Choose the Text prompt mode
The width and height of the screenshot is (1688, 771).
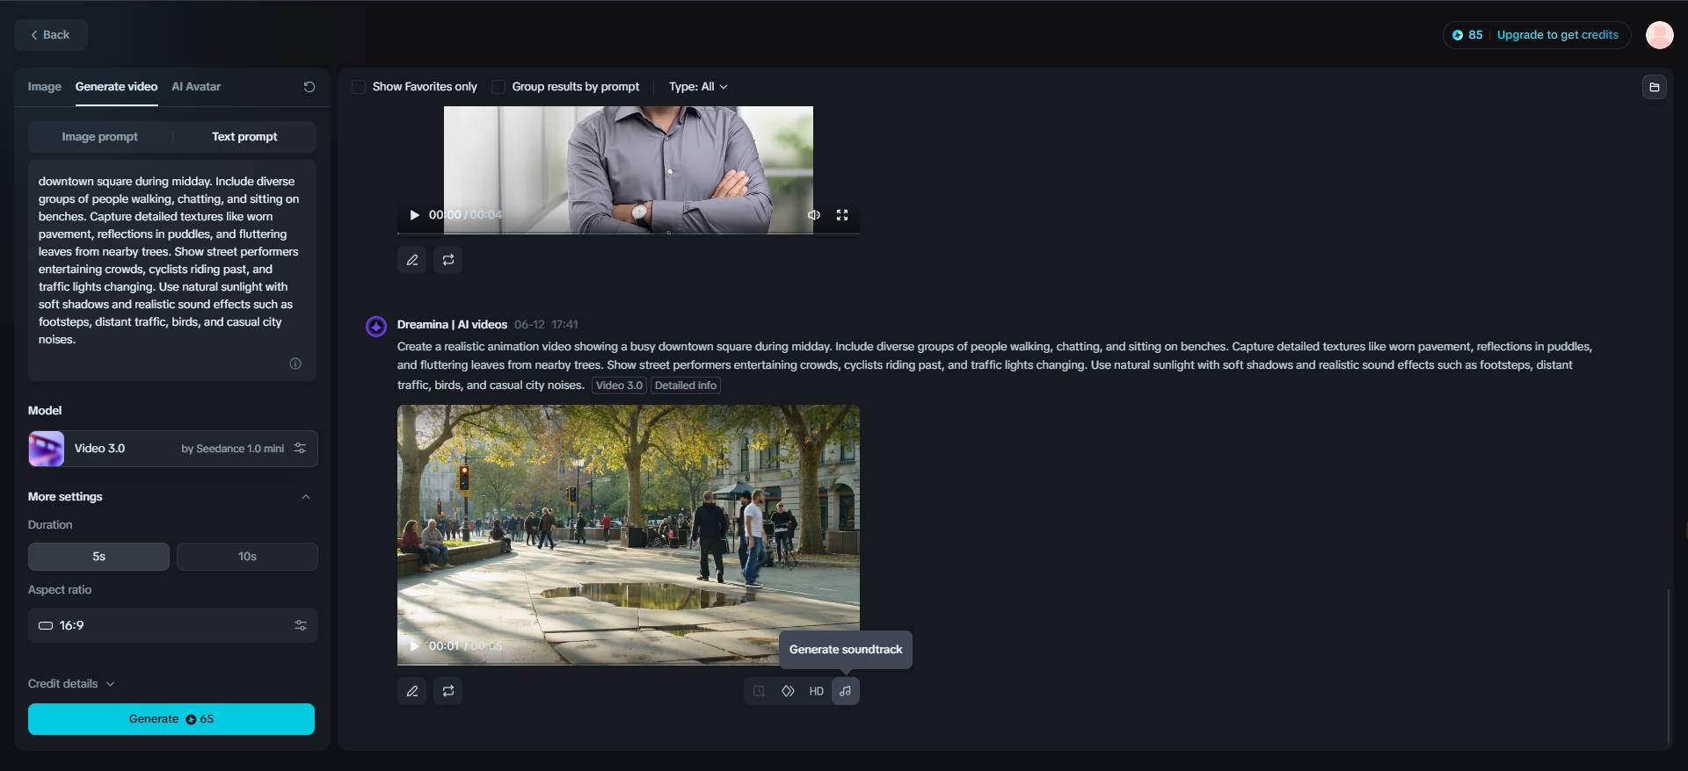pos(244,137)
